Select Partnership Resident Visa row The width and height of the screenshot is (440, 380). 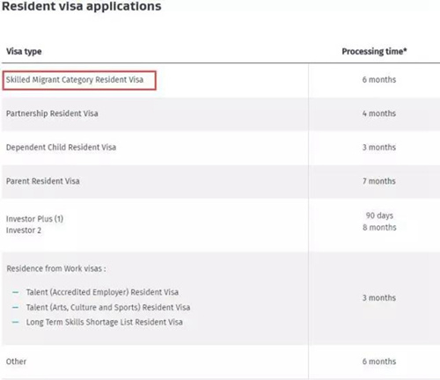[x=221, y=113]
